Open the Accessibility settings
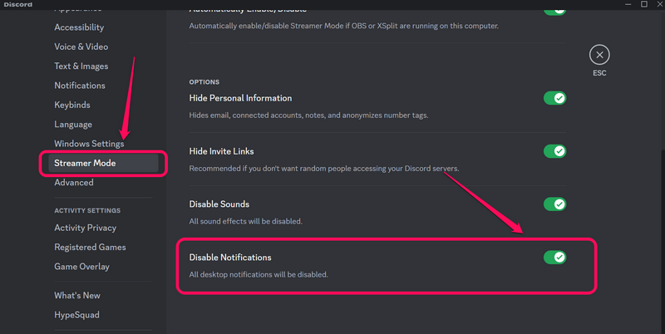 point(79,27)
